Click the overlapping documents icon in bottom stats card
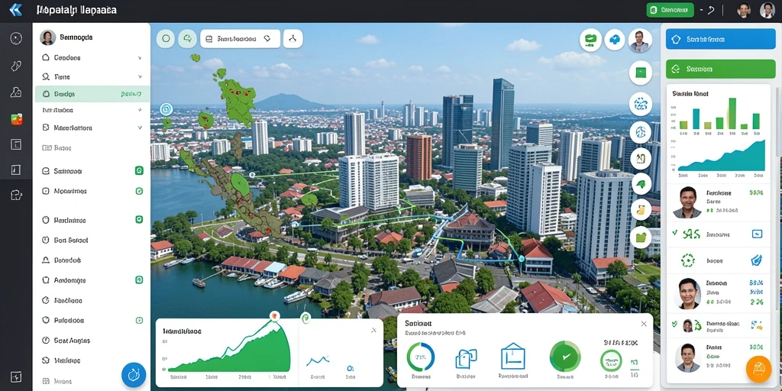 coord(467,358)
